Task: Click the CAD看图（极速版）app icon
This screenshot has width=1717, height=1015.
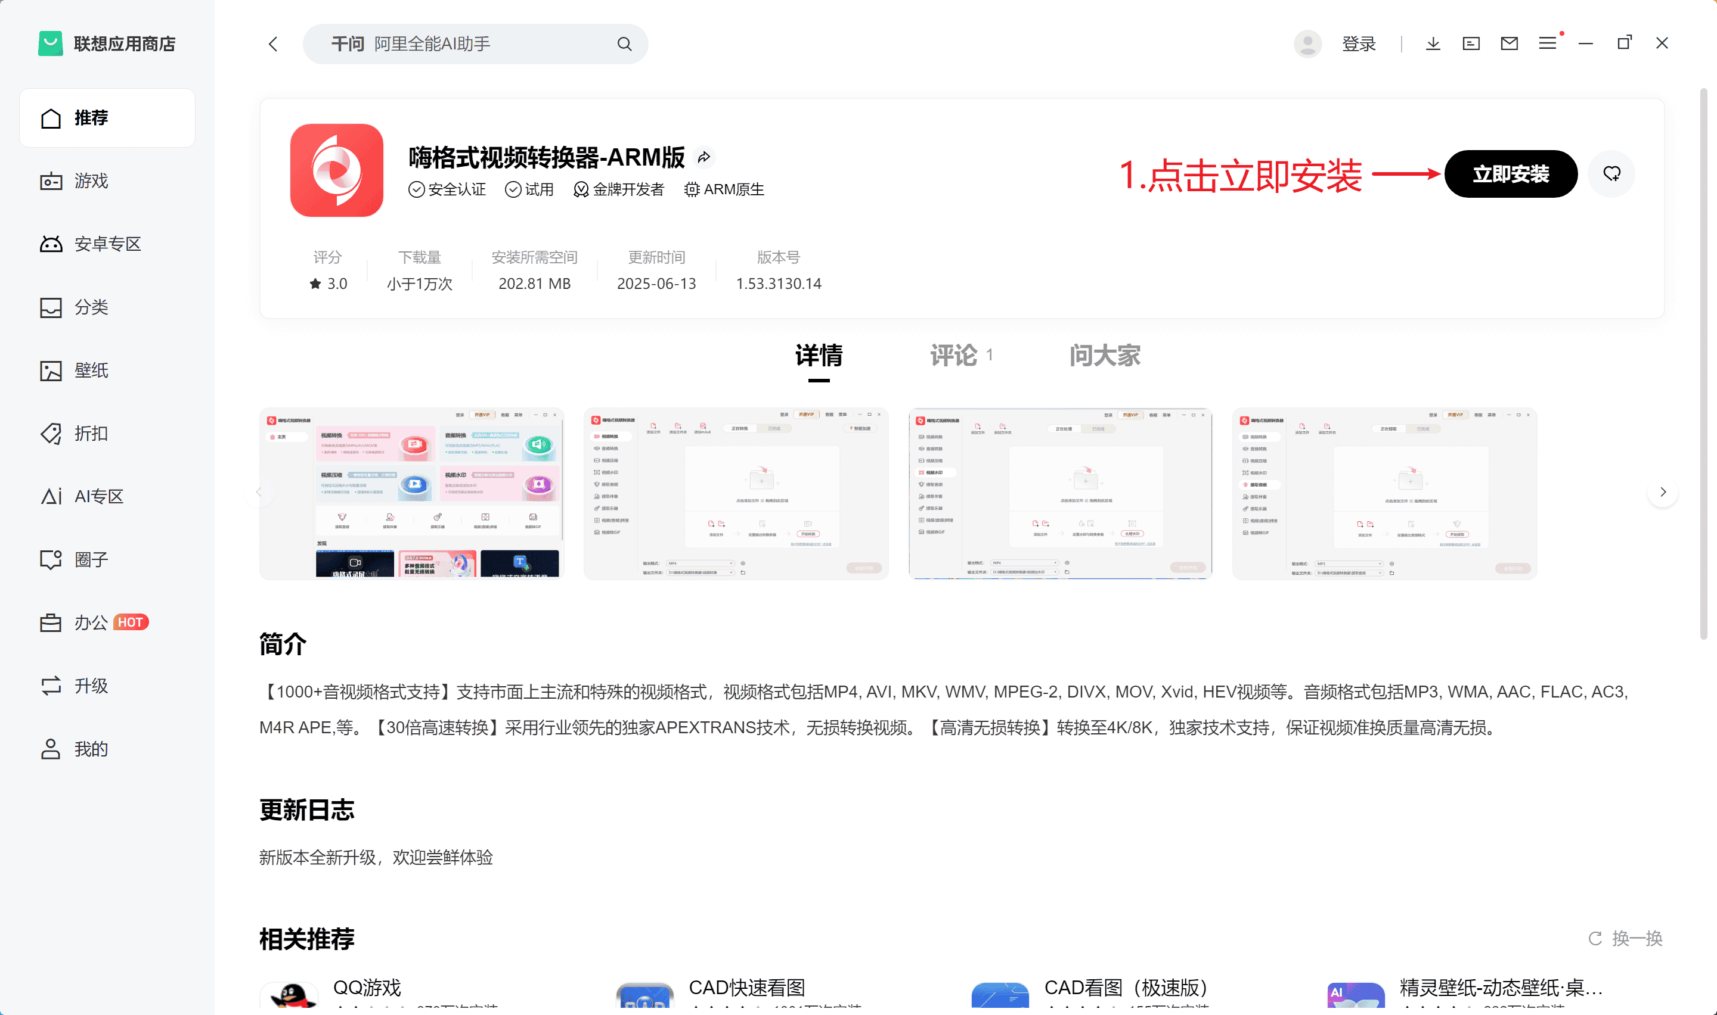Action: [x=1000, y=995]
